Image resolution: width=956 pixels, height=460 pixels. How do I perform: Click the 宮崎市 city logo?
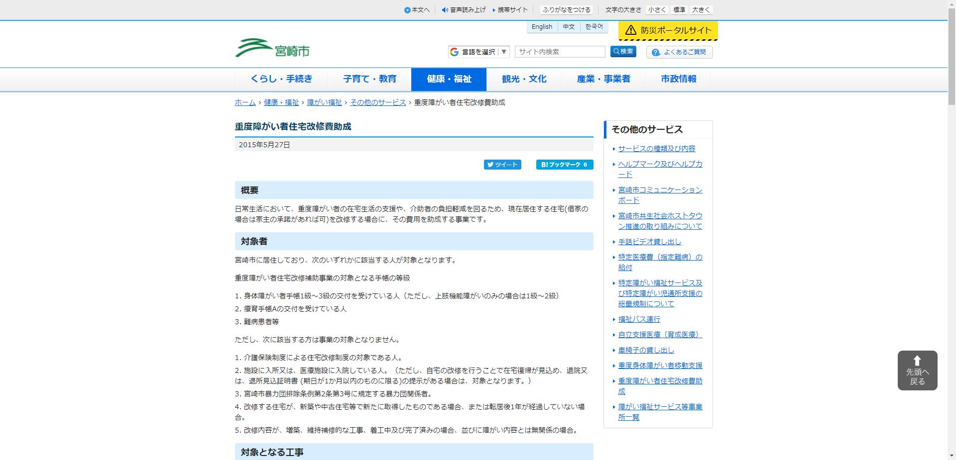coord(272,47)
